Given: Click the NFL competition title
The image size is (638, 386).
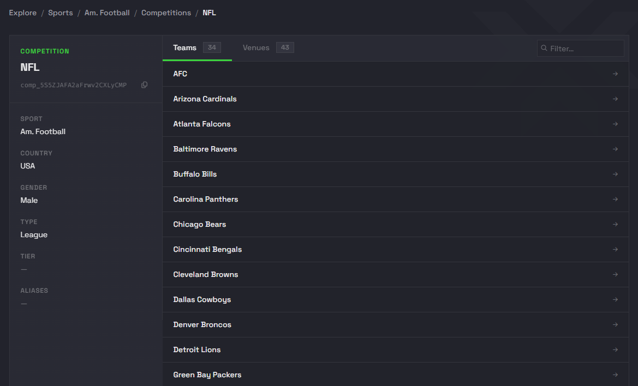Looking at the screenshot, I should click(x=29, y=67).
